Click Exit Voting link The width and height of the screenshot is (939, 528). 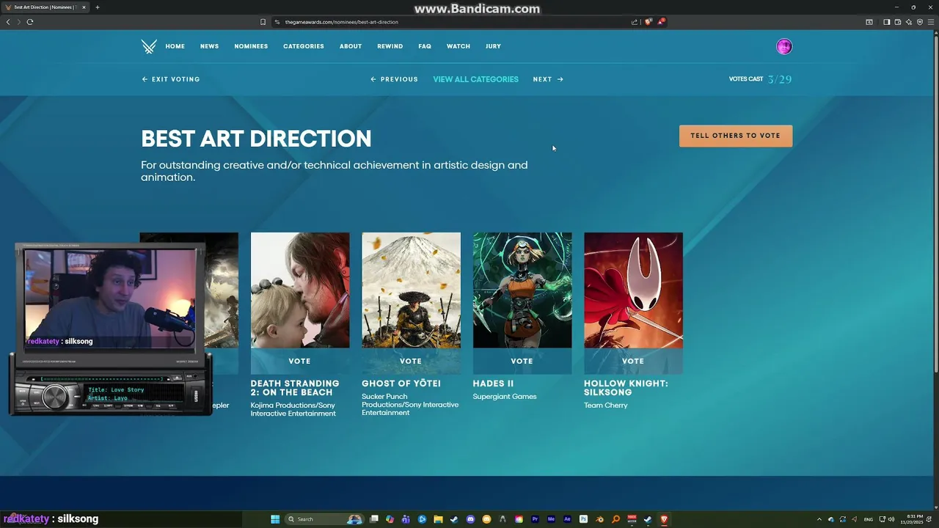[x=170, y=79]
